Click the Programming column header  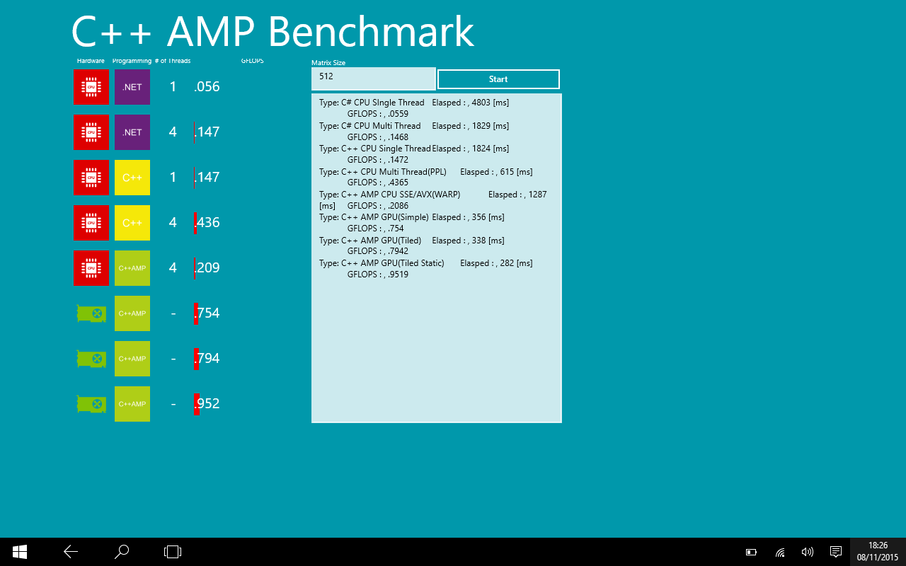[132, 61]
